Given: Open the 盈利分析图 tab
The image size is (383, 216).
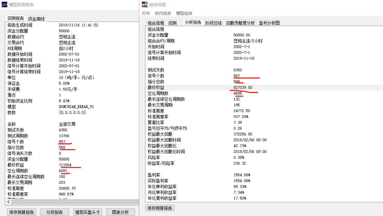Looking at the screenshot, I should [x=269, y=23].
